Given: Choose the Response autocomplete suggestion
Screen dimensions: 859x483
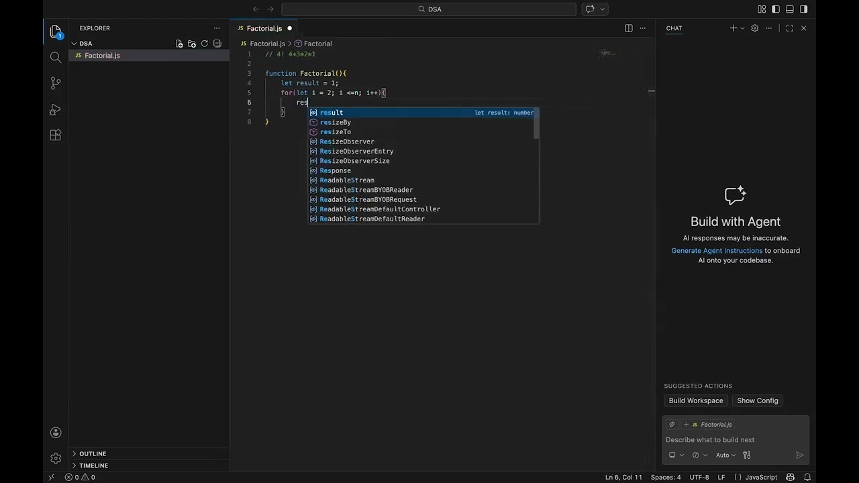Looking at the screenshot, I should (423, 170).
